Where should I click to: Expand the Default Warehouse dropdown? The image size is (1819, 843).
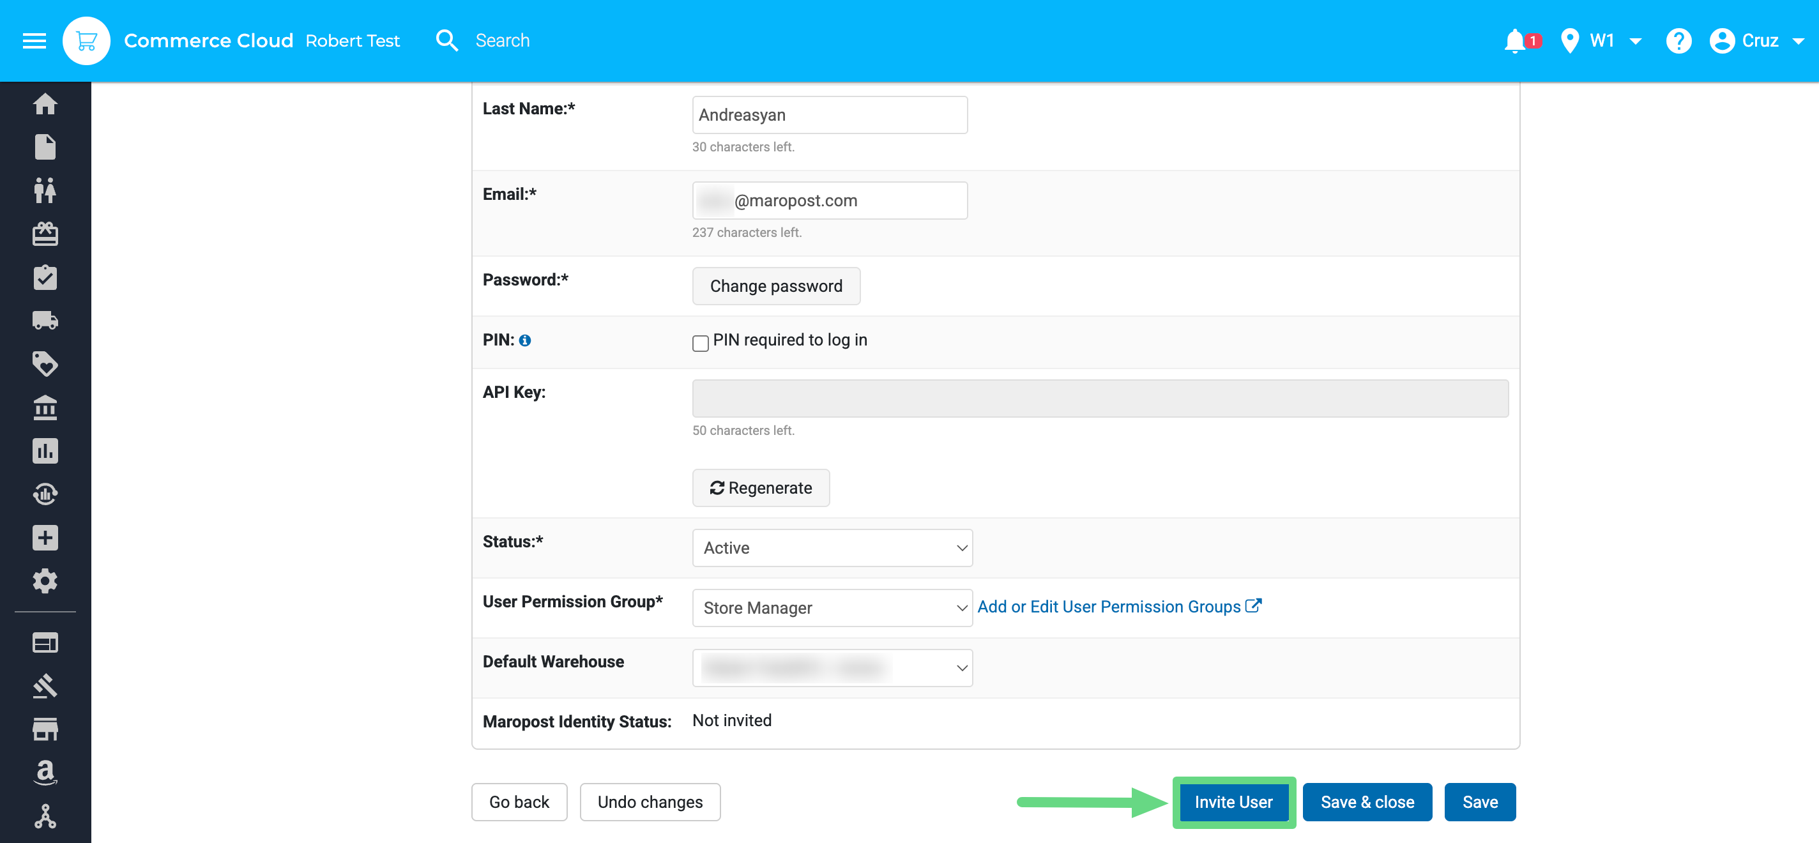pos(832,667)
